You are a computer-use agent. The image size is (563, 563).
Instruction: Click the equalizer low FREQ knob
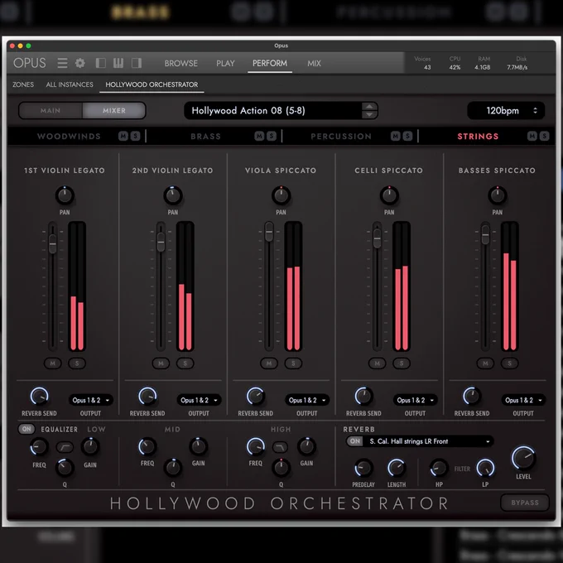39,447
